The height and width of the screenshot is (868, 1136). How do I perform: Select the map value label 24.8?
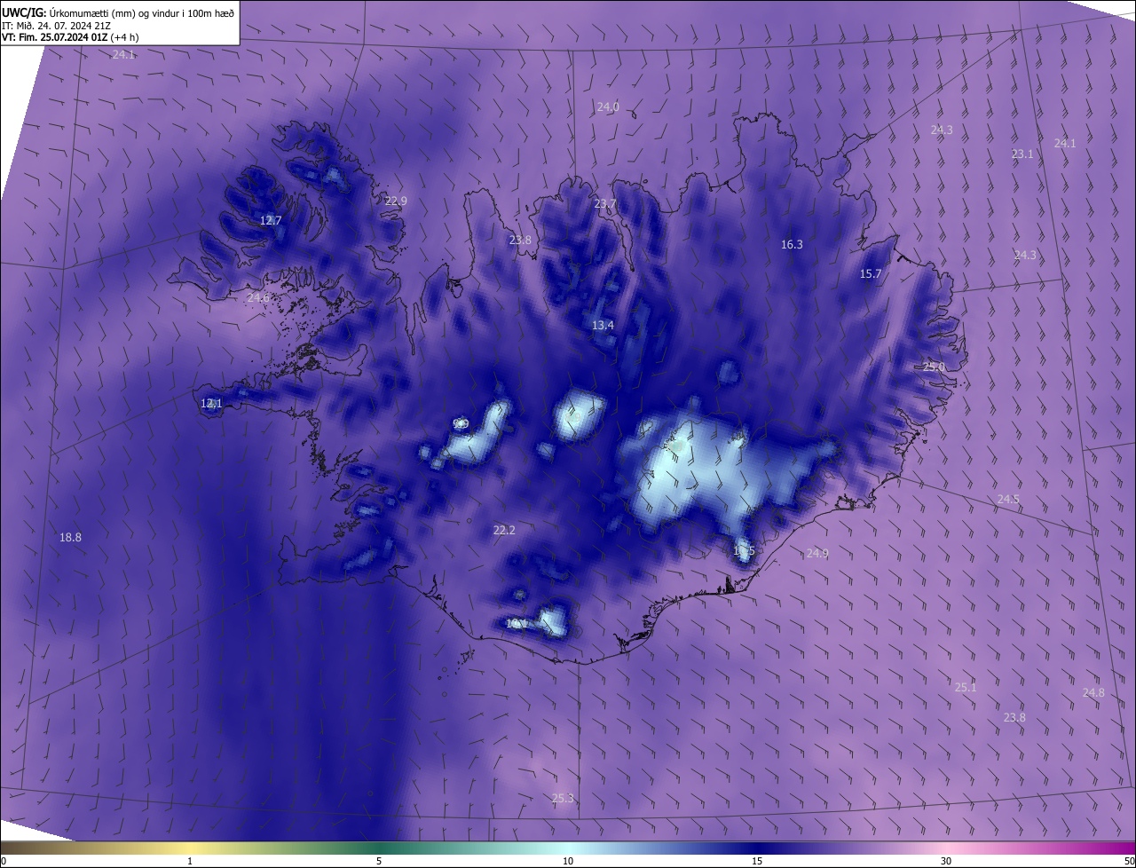pyautogui.click(x=1093, y=692)
